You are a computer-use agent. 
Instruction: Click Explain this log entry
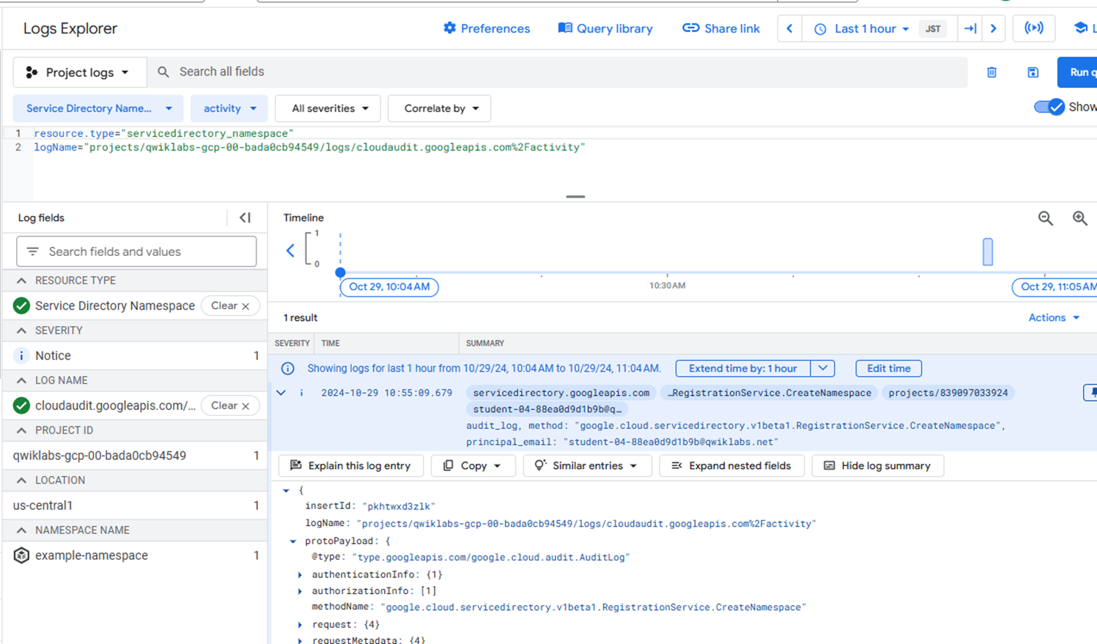coord(351,466)
